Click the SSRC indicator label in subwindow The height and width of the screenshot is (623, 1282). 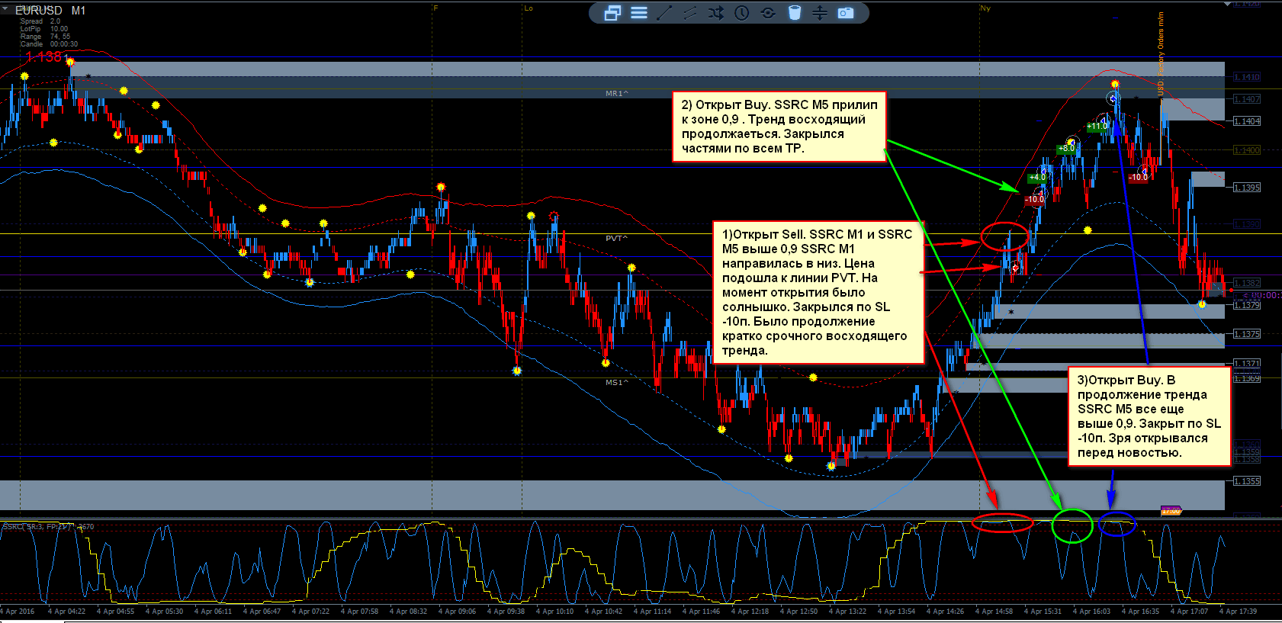[47, 526]
